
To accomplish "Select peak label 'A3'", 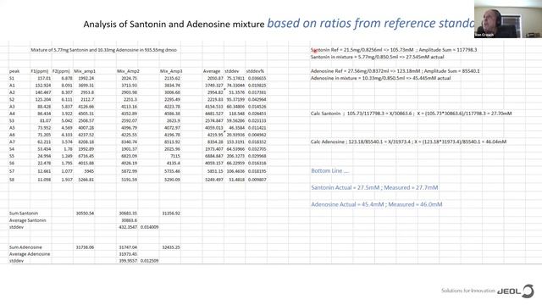I will click(x=12, y=107).
